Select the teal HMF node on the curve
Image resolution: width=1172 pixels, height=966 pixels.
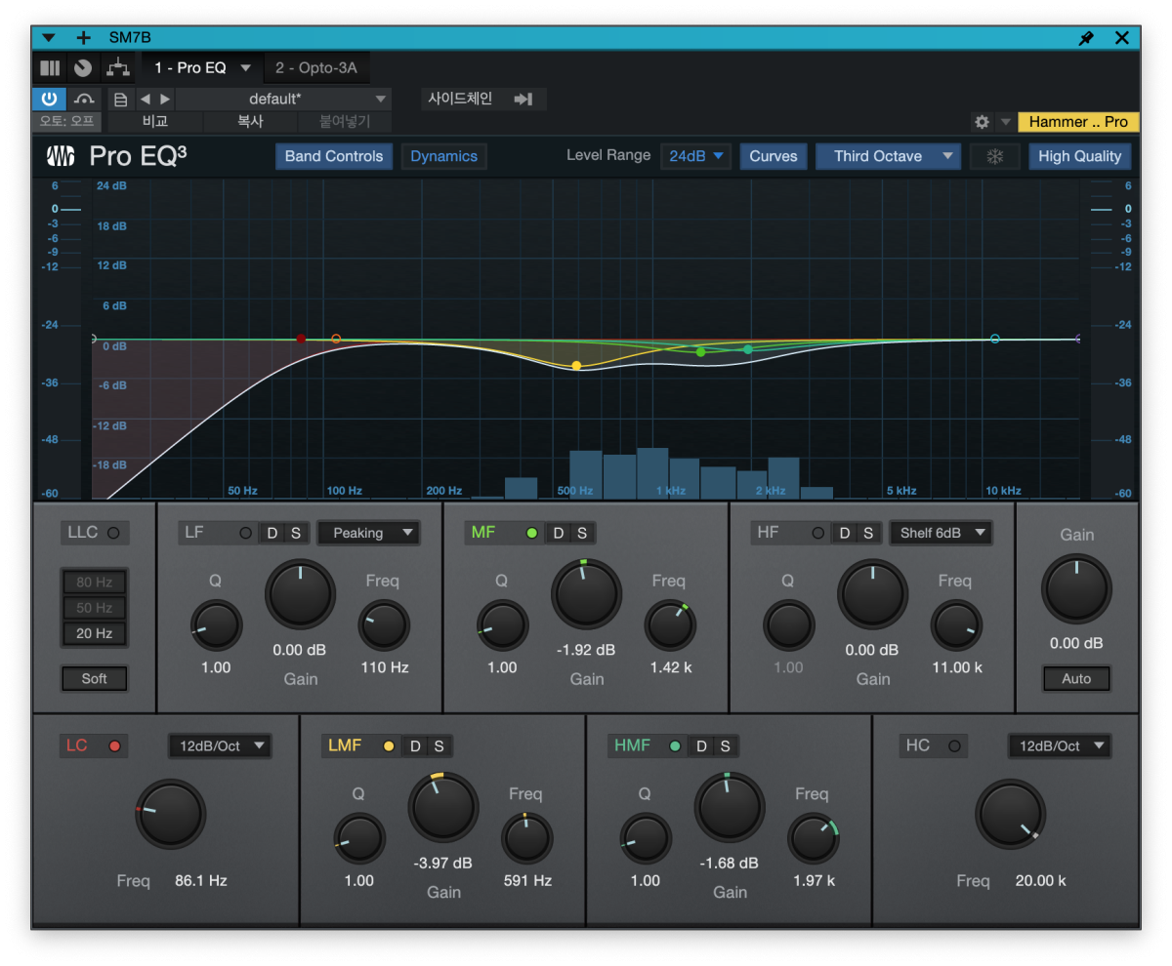click(748, 349)
